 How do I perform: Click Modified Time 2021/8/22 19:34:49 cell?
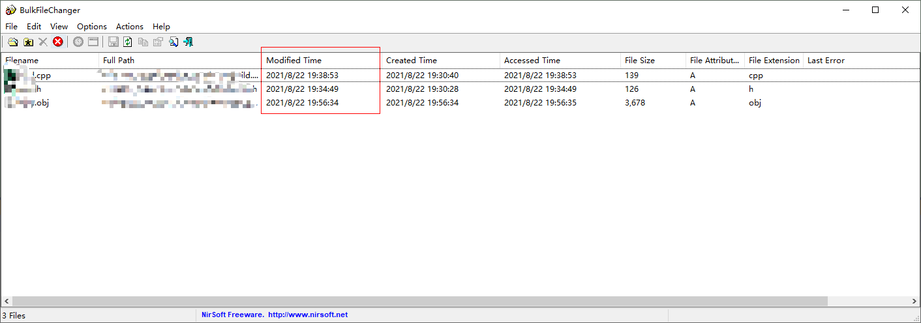[302, 89]
